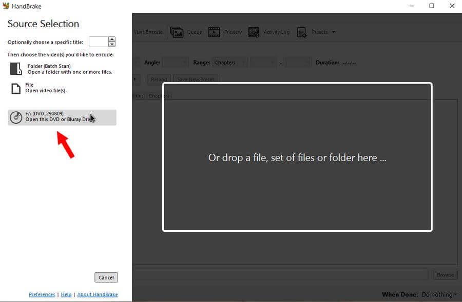Open the Angle dropdown

point(176,63)
